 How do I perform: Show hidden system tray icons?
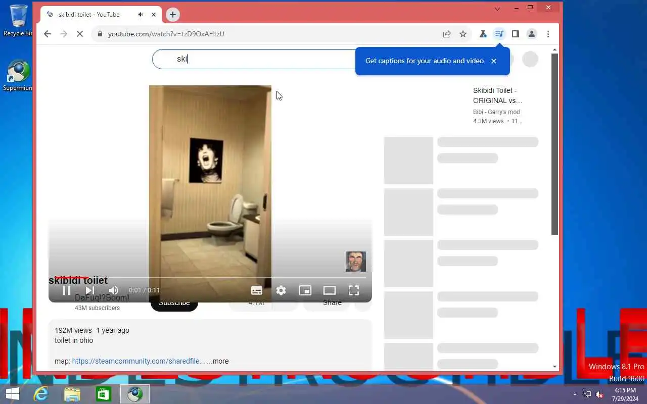click(575, 394)
